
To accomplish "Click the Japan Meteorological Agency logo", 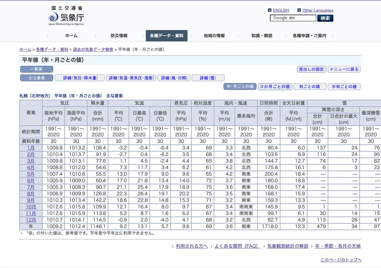I will tap(66, 16).
